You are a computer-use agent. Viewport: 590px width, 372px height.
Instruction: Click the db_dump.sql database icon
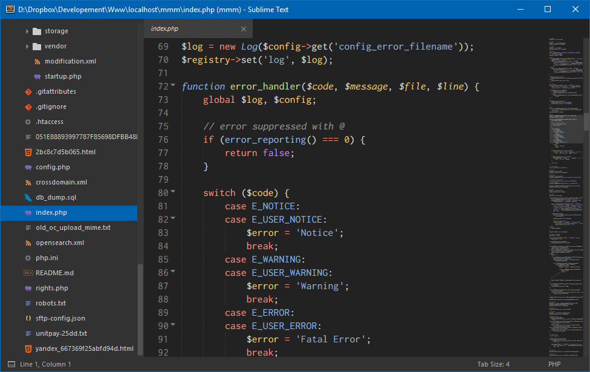click(28, 197)
